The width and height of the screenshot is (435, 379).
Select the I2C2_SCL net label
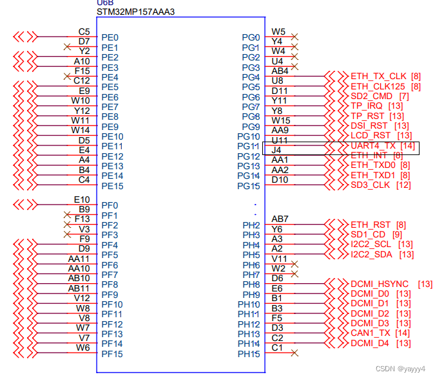tap(371, 245)
